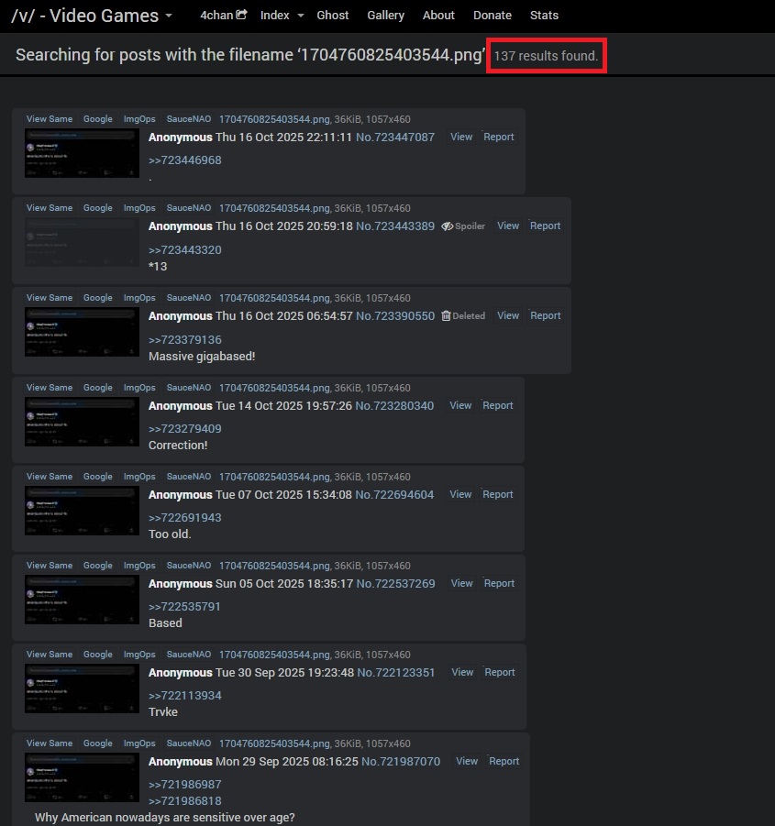
Task: Open the Ghost view
Action: click(332, 16)
